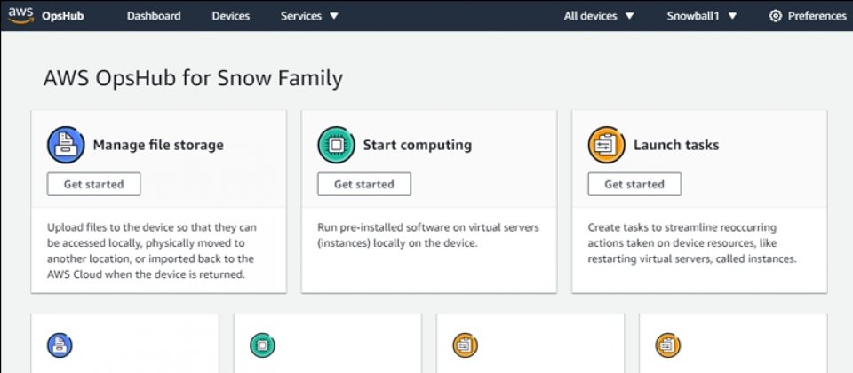Open Preferences via the gear icon
The height and width of the screenshot is (373, 853).
[x=775, y=16]
